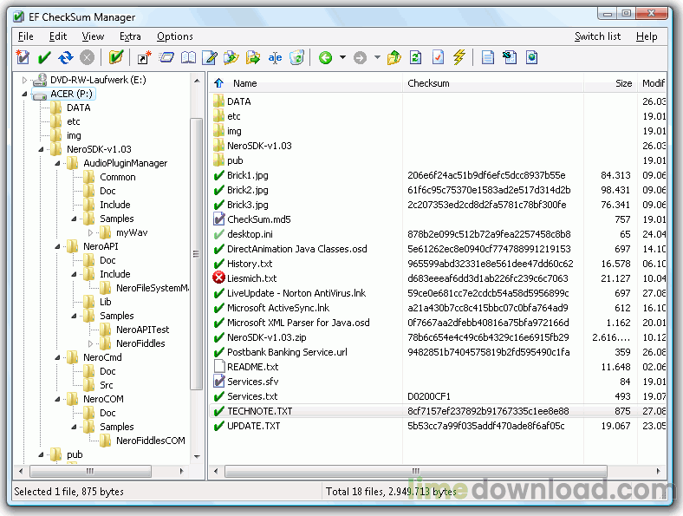
Task: Click the file list scroll right arrow
Action: 658,471
